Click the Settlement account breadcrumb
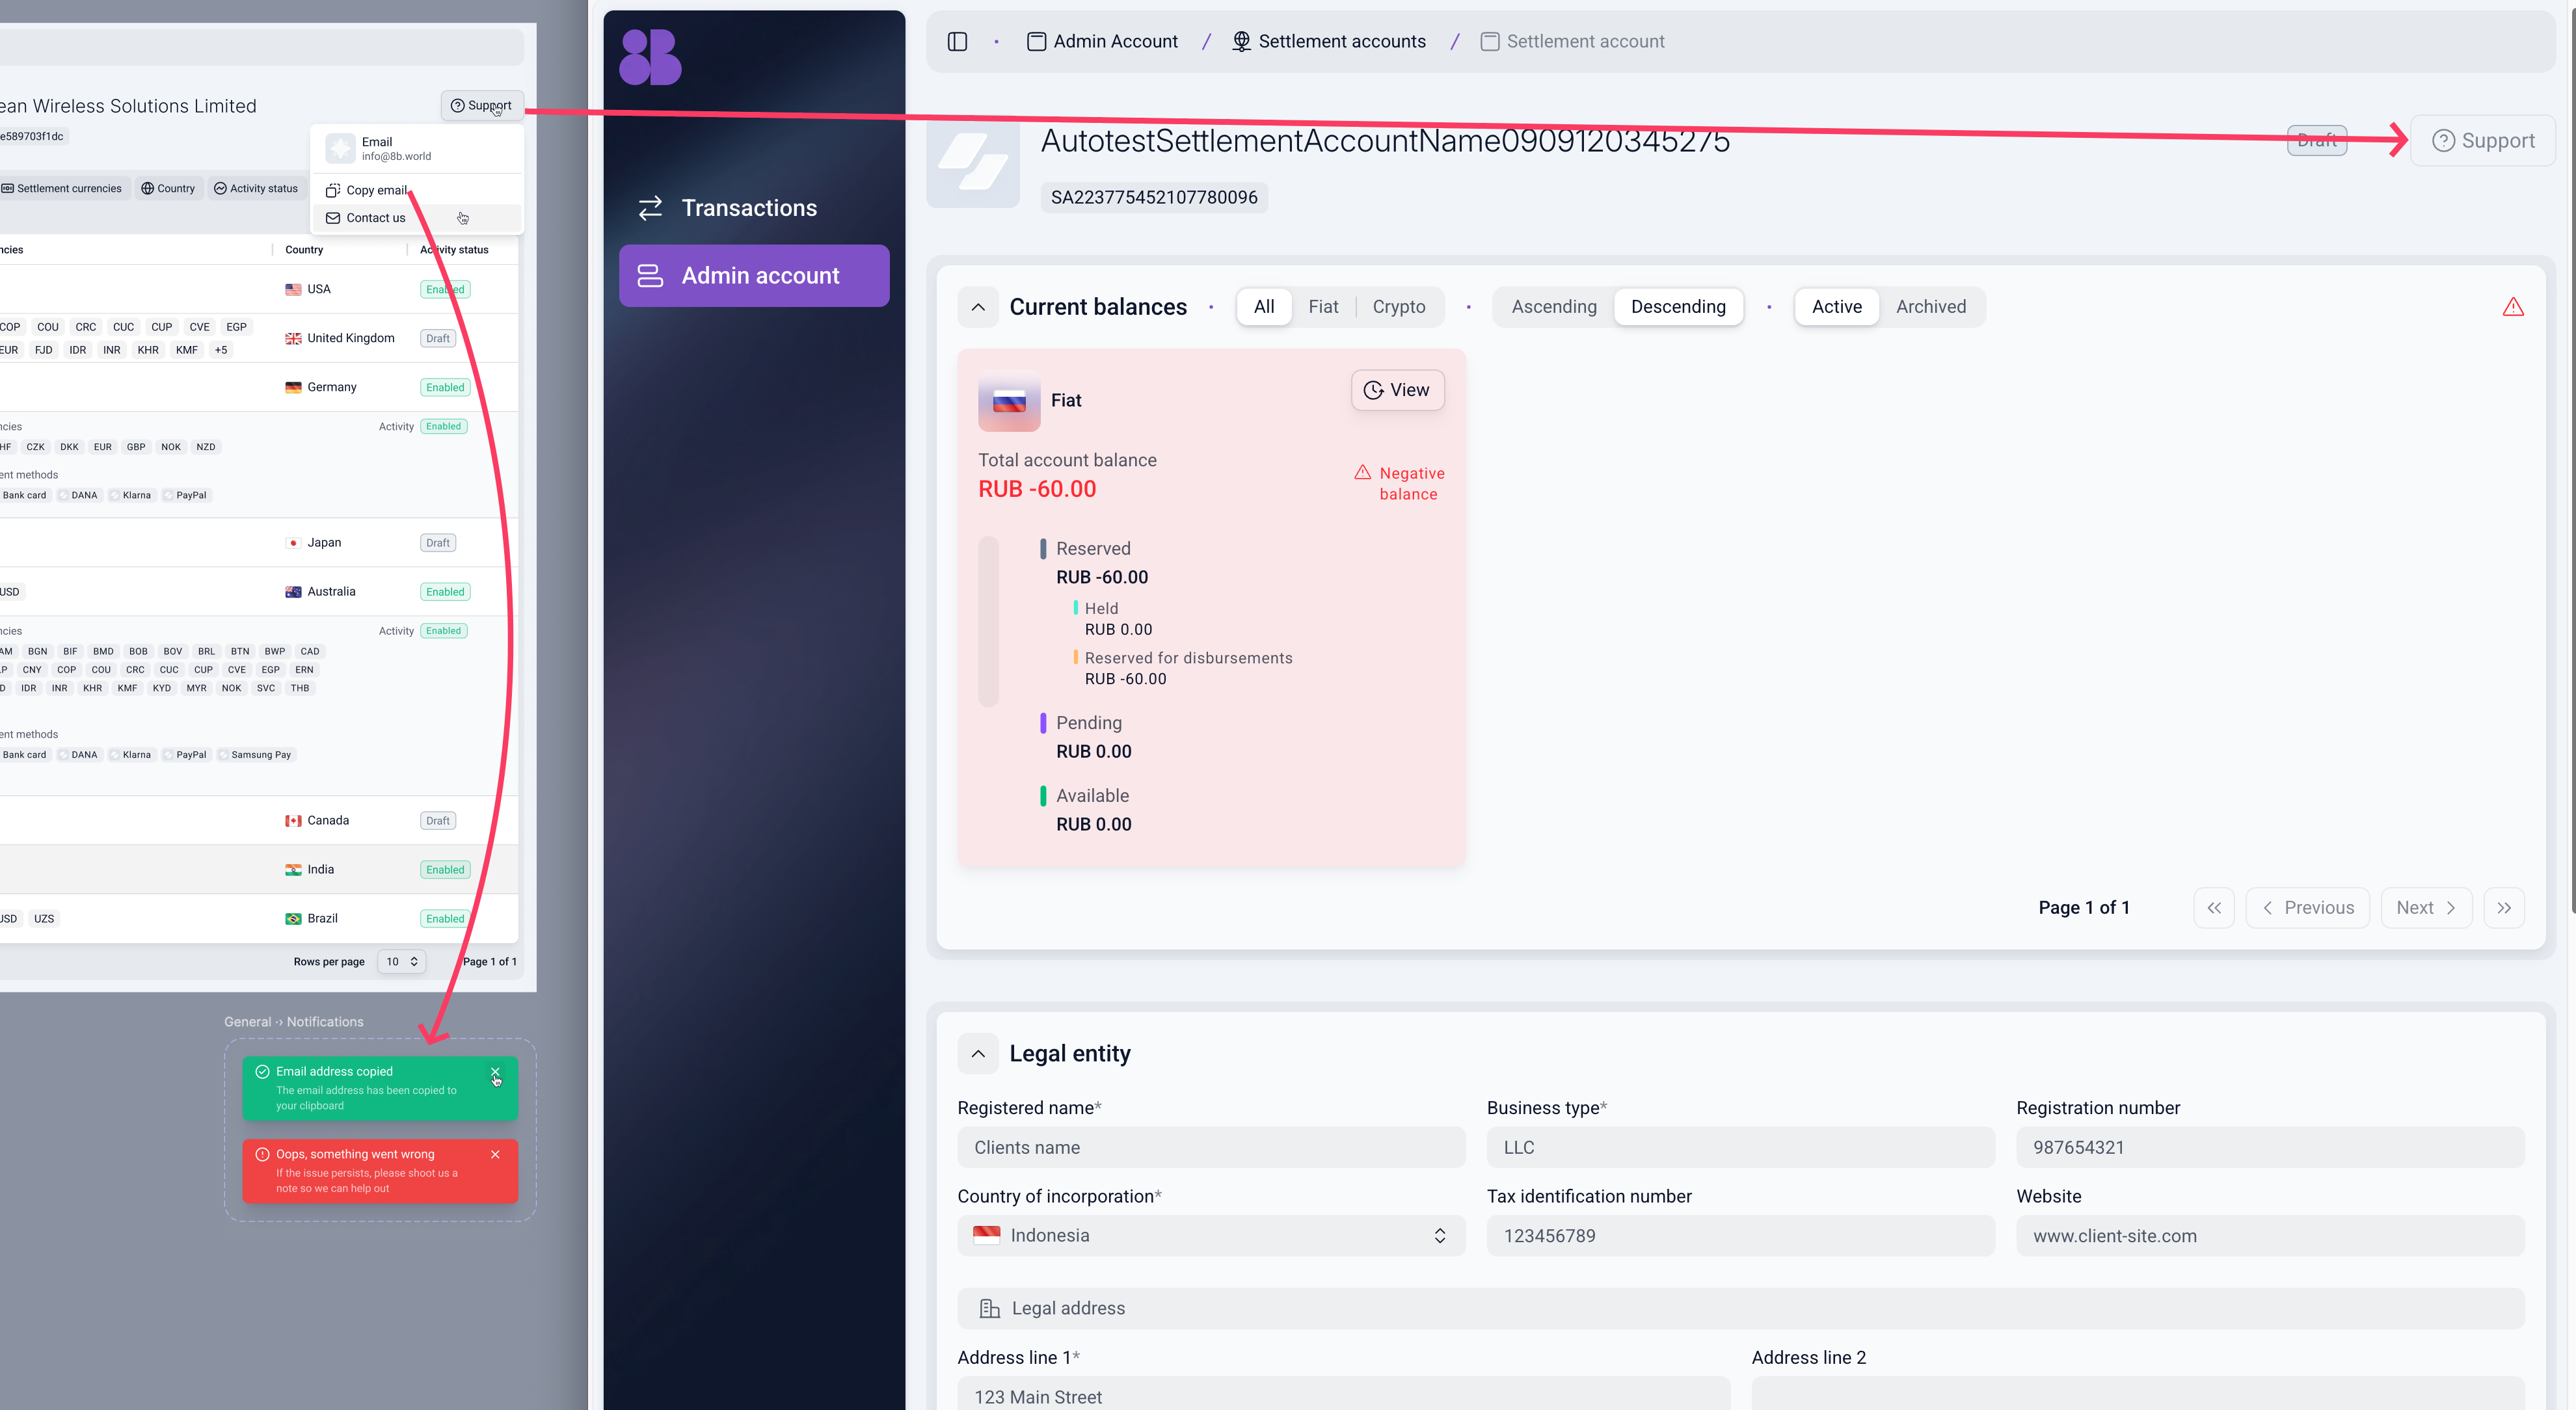The height and width of the screenshot is (1410, 2576). point(1572,41)
